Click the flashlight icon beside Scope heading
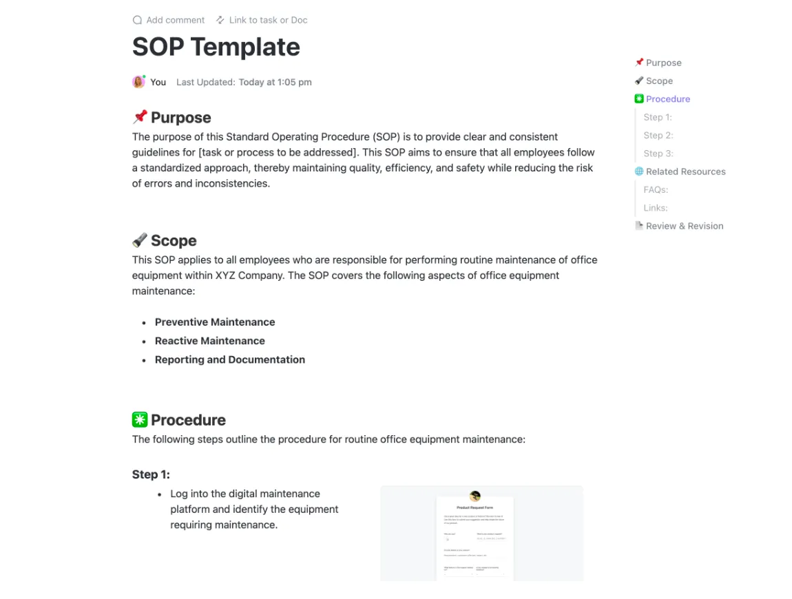The width and height of the screenshot is (792, 599). coord(140,240)
